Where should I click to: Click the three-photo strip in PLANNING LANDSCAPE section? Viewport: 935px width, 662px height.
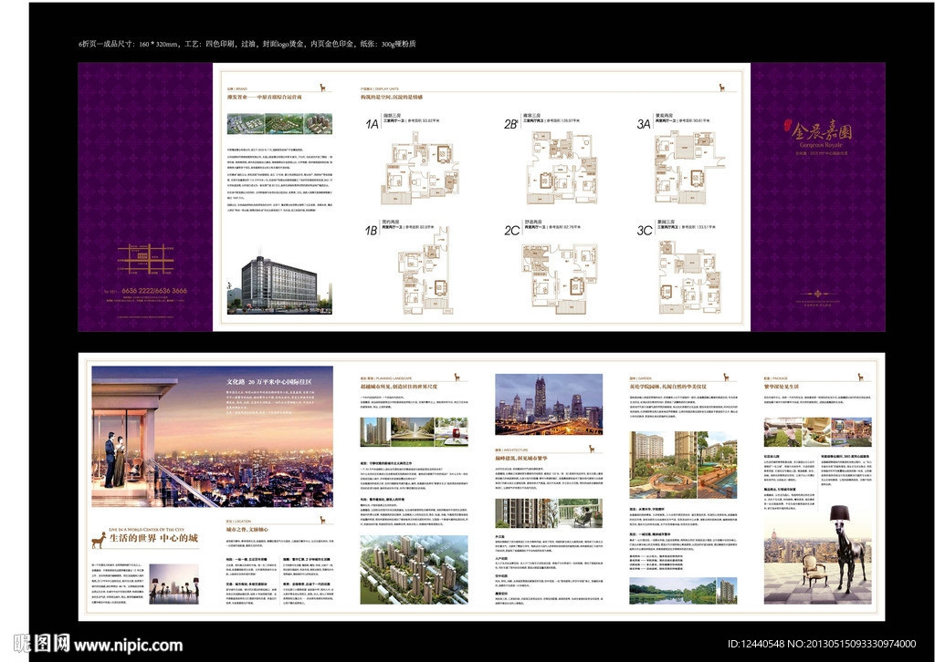point(414,431)
